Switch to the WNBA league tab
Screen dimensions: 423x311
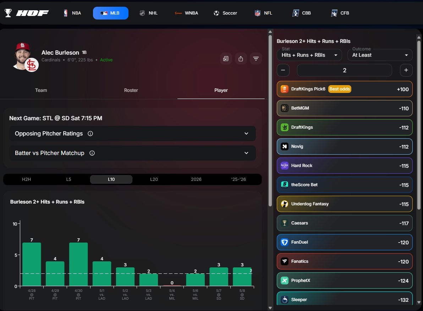click(x=186, y=13)
